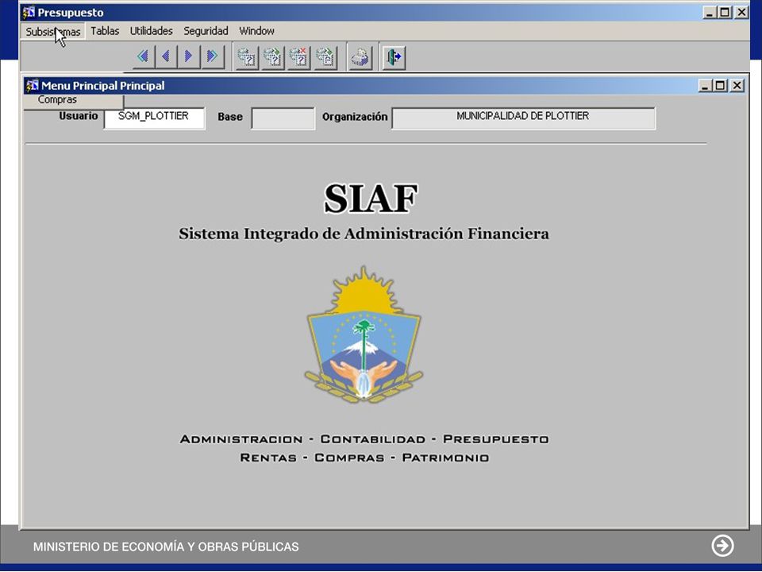Click the enter query icon
Viewport: 762px width, 572px height.
pyautogui.click(x=247, y=57)
